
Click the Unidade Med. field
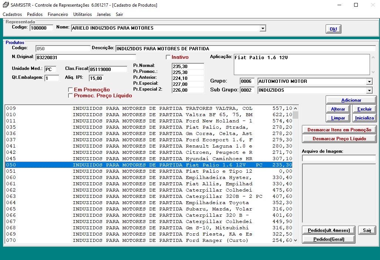[x=50, y=69]
